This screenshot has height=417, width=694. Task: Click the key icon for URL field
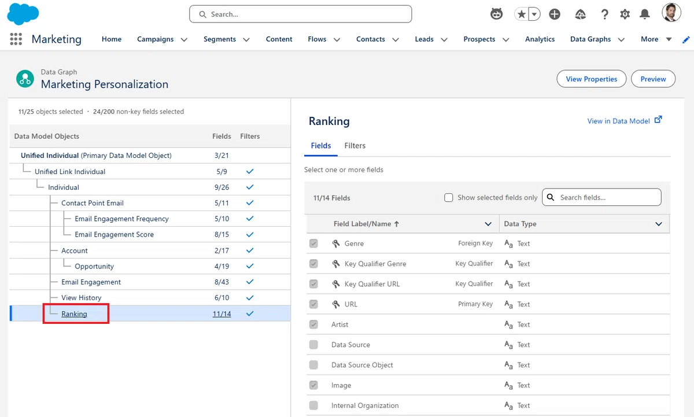click(336, 304)
